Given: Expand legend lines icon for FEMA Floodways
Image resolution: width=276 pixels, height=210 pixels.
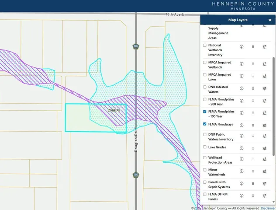Looking at the screenshot, I should click(253, 124).
